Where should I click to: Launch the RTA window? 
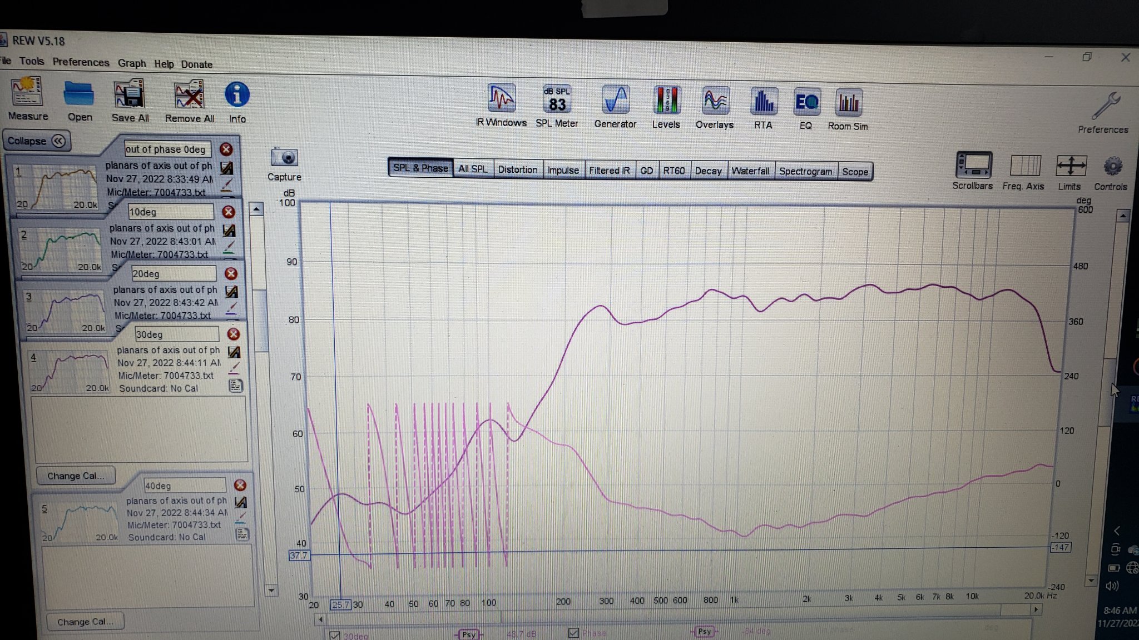763,102
